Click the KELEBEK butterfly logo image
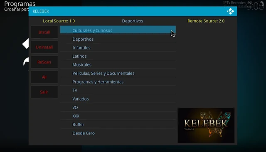This screenshot has height=152, width=266. (x=206, y=125)
